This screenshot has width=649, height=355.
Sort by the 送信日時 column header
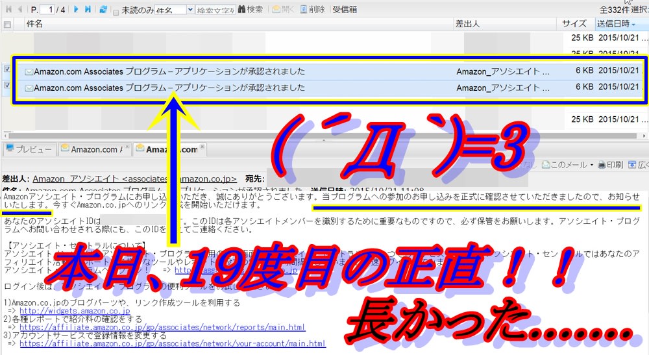615,24
